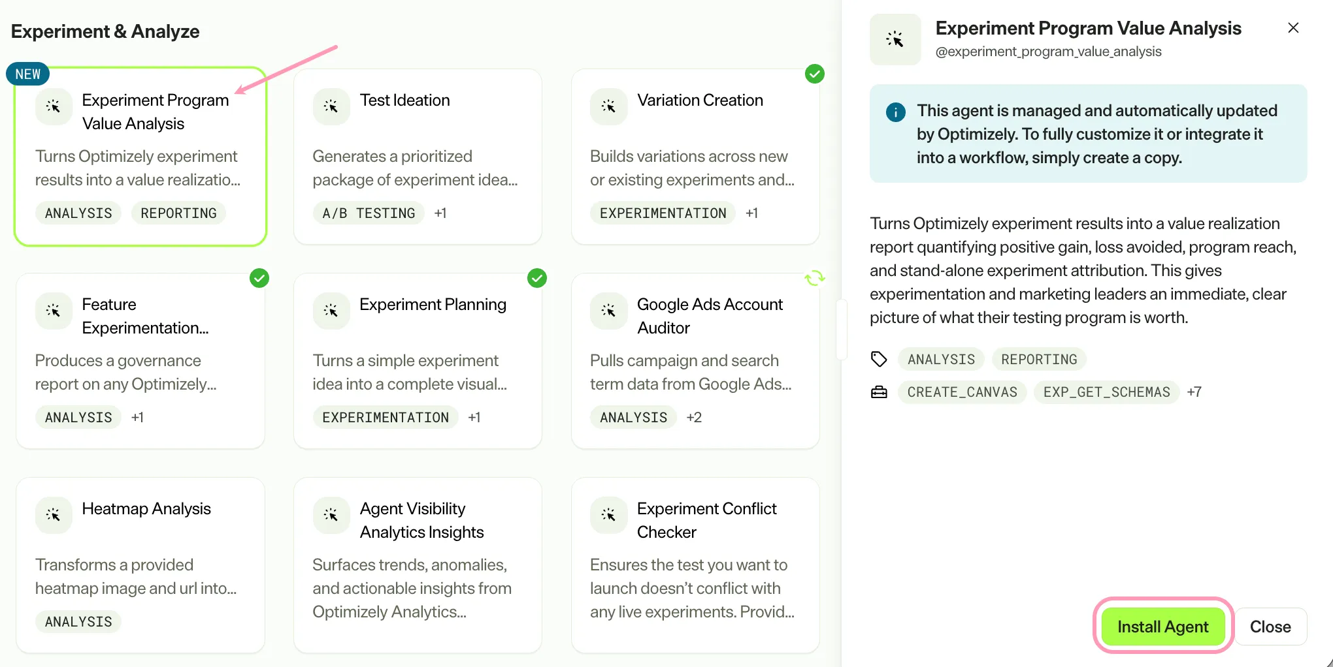1333x667 pixels.
Task: Click the info icon in the managed-agent notice
Action: (896, 112)
